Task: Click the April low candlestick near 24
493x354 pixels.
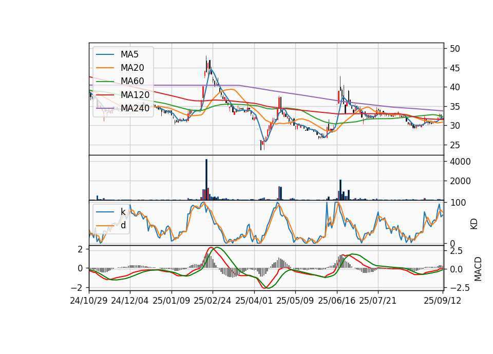Action: (x=261, y=145)
